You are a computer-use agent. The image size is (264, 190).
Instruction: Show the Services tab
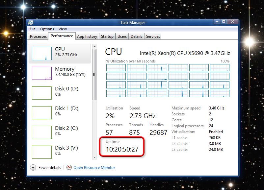pos(153,36)
